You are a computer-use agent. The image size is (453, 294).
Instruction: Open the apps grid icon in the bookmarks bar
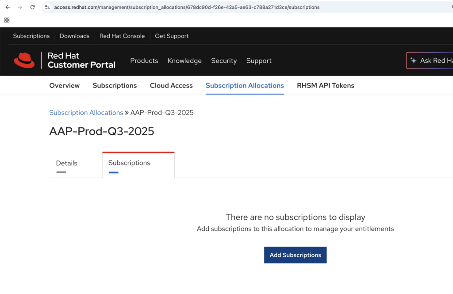click(x=7, y=20)
